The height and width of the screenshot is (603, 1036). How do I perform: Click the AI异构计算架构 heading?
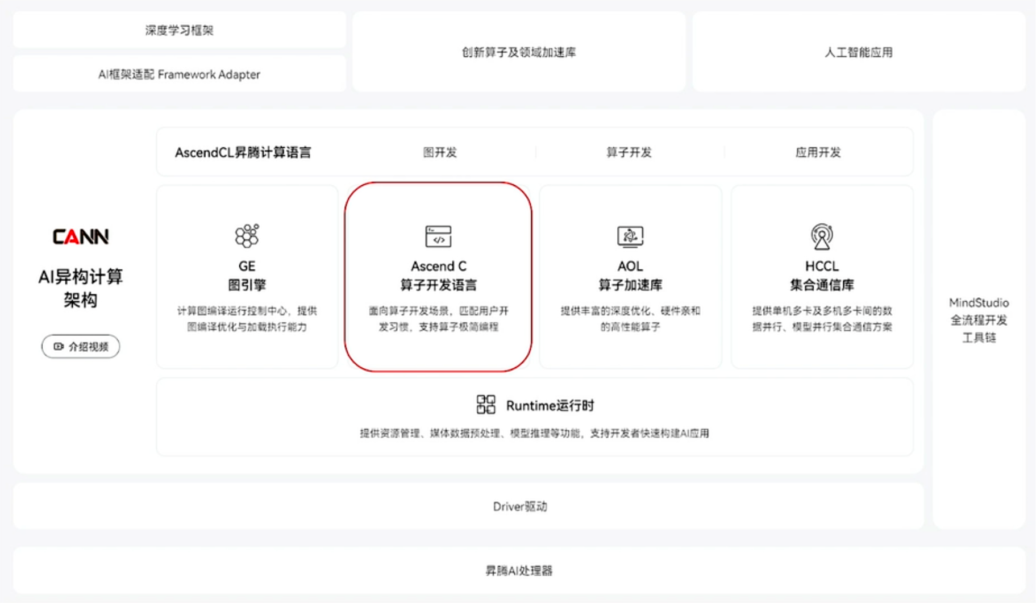coord(81,288)
